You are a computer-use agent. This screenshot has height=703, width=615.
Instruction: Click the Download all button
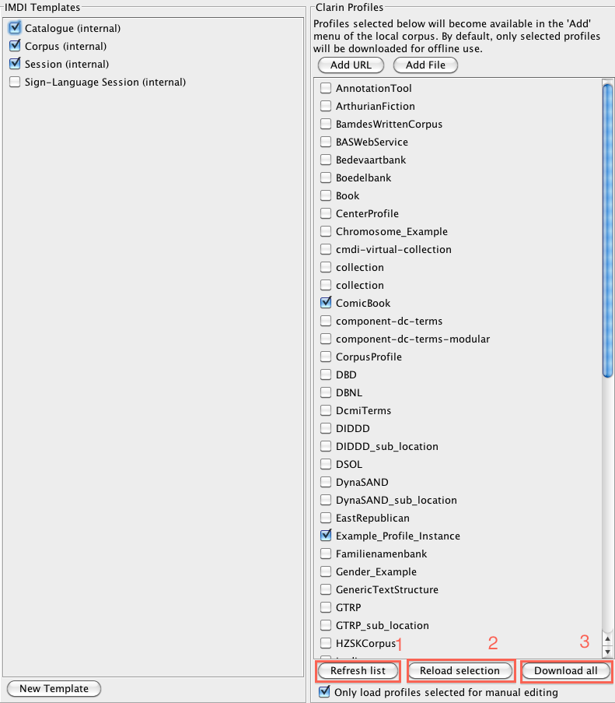(x=565, y=670)
